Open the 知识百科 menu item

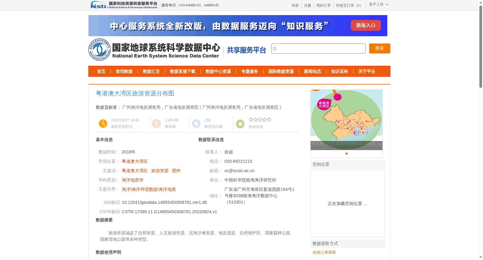(340, 72)
